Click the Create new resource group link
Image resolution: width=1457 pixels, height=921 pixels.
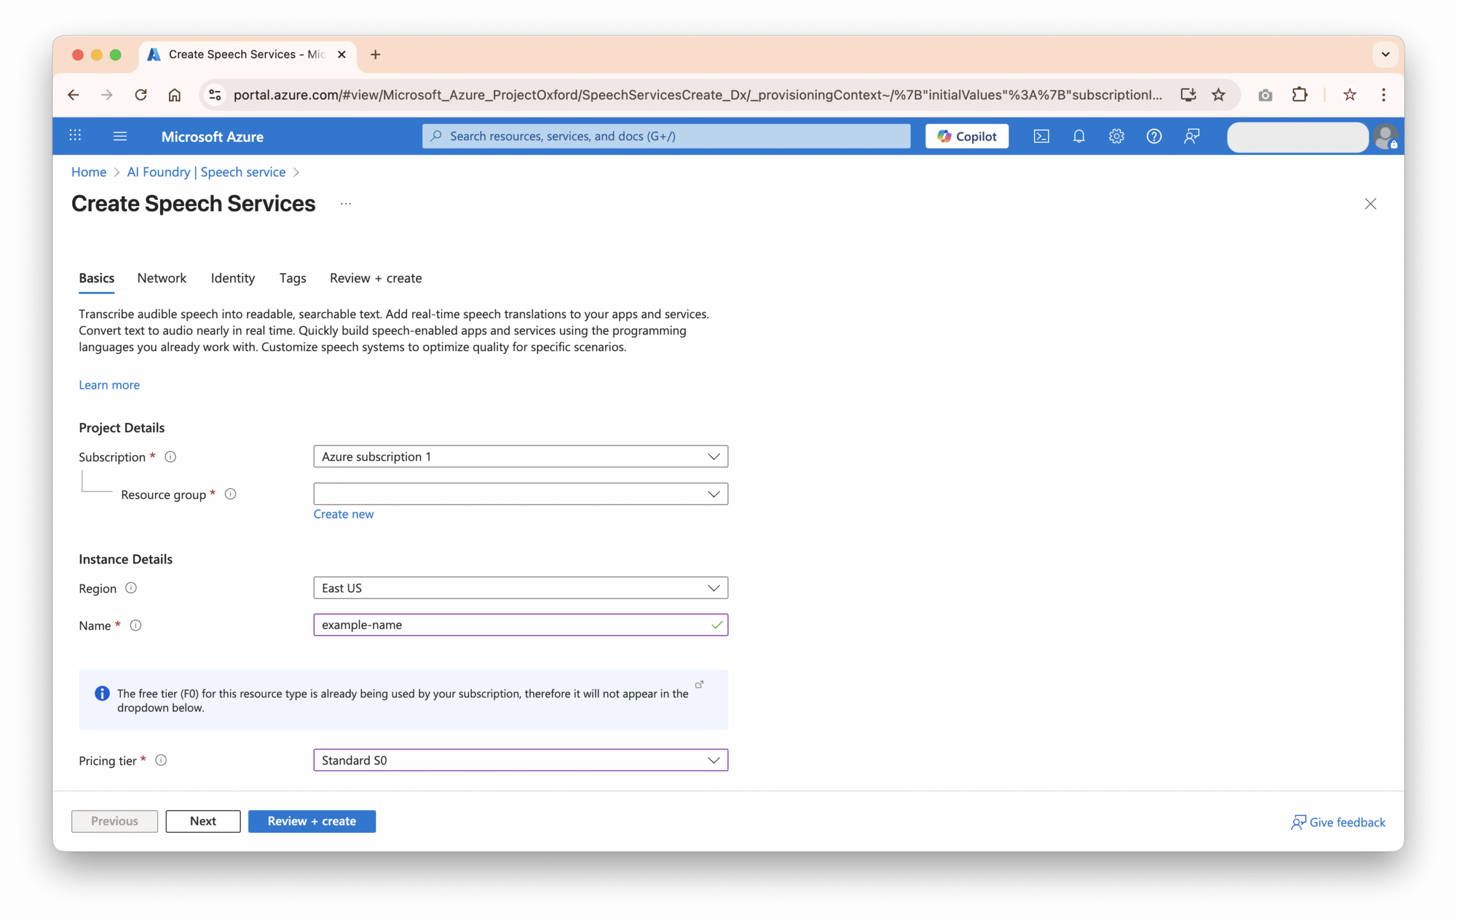[x=343, y=514]
